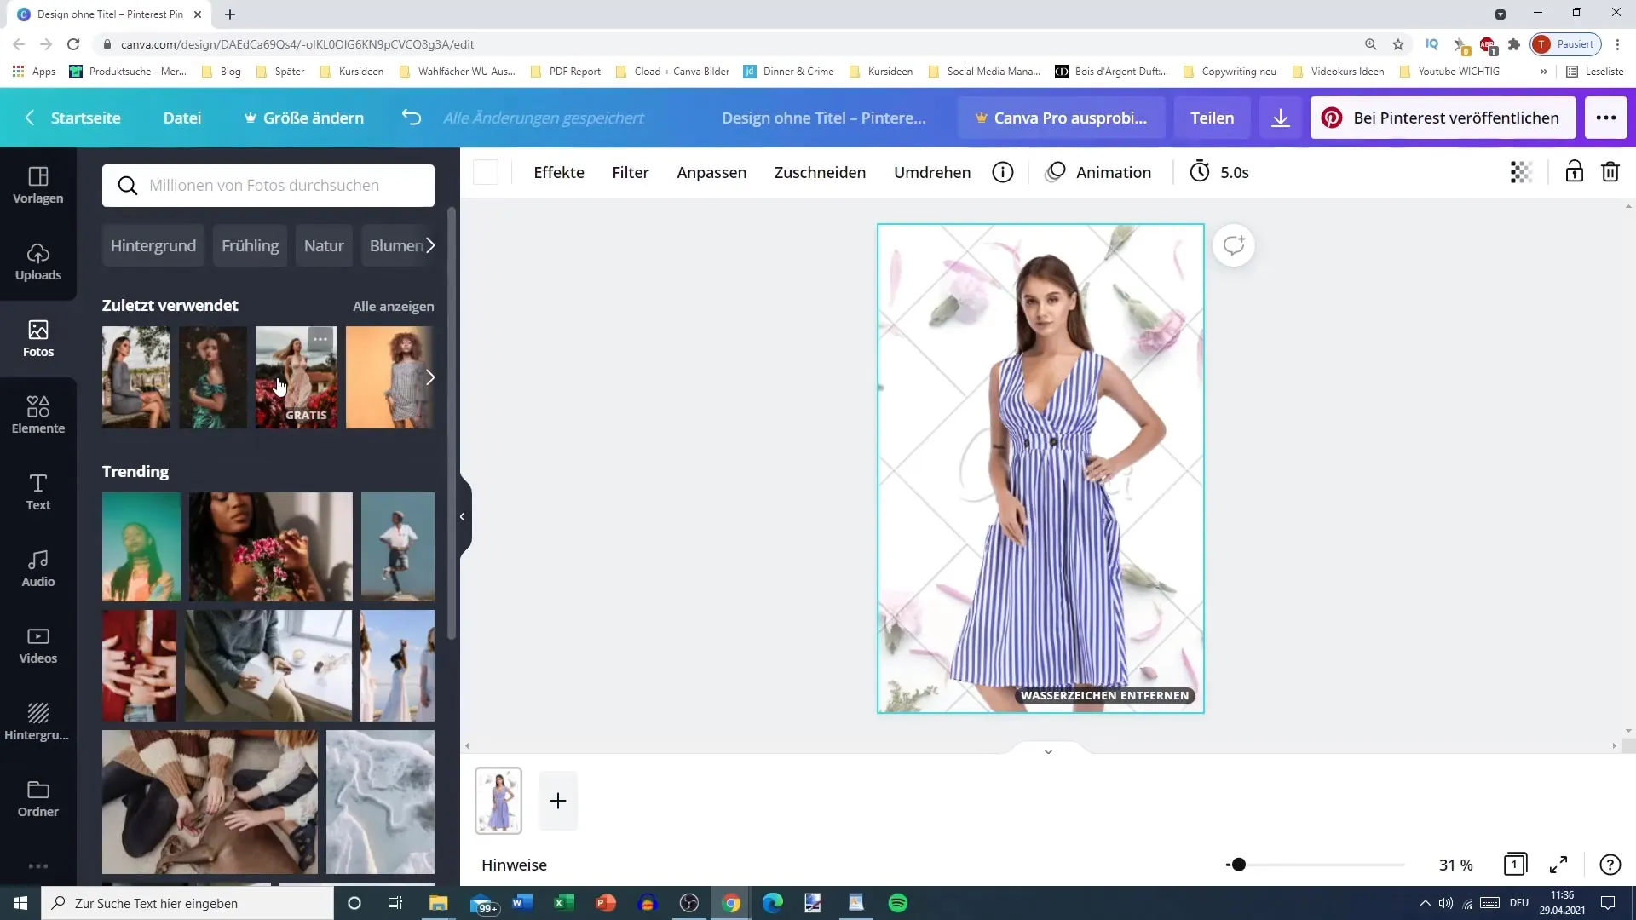Click Canva Pro ausprobieren button
The height and width of the screenshot is (920, 1636).
tap(1061, 118)
